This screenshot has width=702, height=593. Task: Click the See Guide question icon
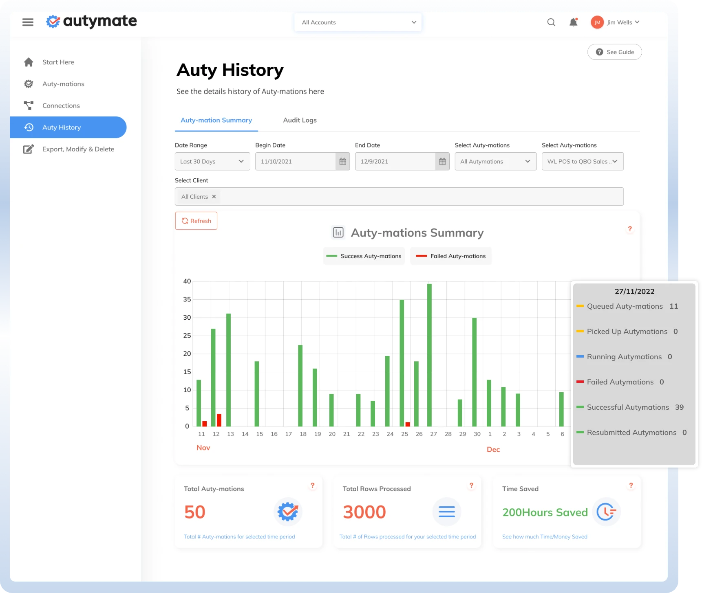[599, 52]
